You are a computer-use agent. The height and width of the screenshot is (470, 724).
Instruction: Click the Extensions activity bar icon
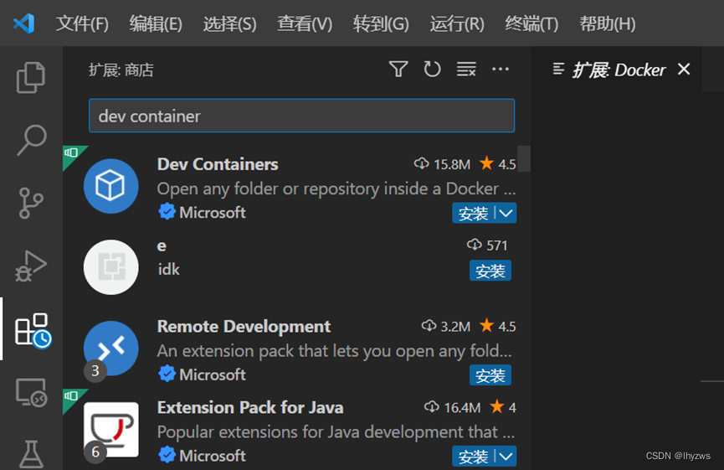pyautogui.click(x=33, y=329)
